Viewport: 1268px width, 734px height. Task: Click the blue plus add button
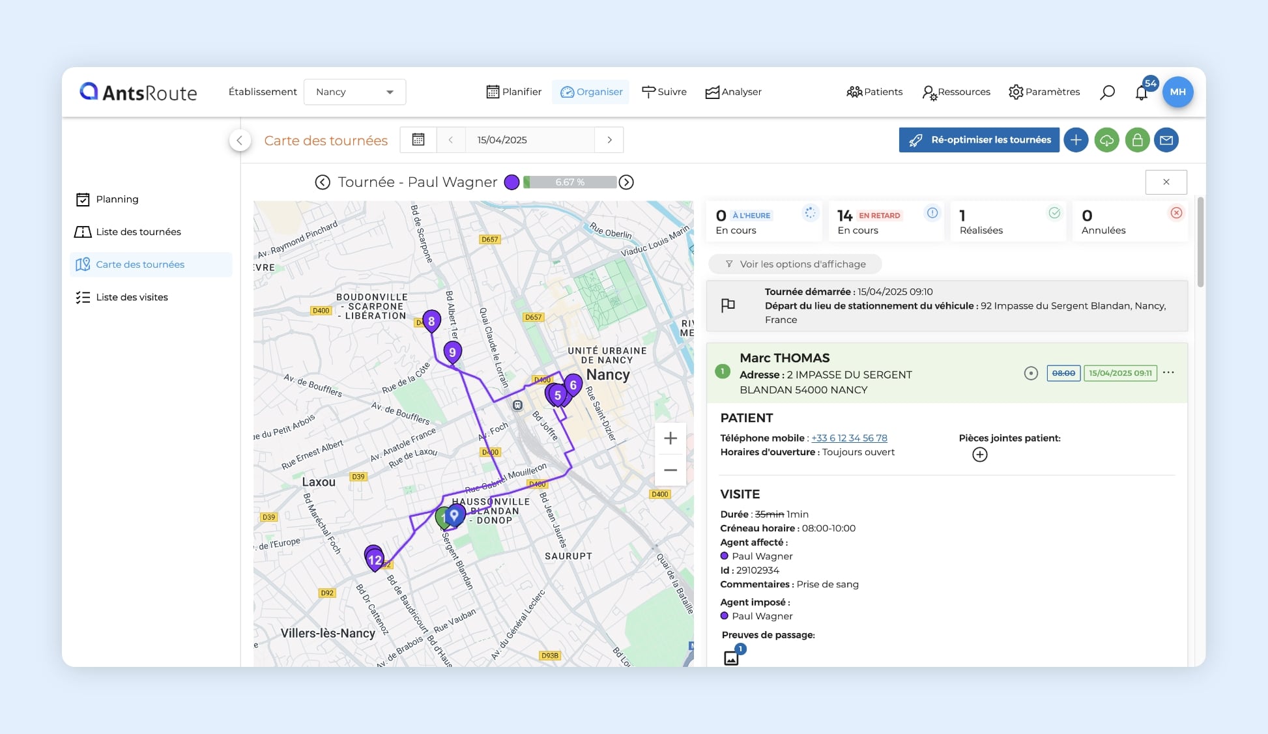pos(1076,140)
